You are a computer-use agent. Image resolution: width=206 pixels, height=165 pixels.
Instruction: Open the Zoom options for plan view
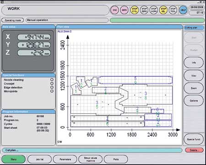pos(194,88)
